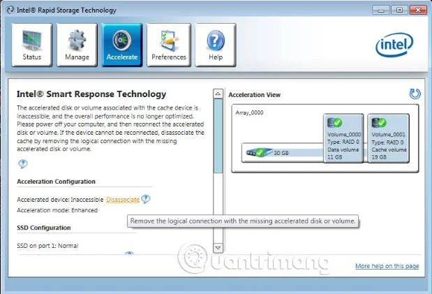This screenshot has height=294, width=432.
Task: Click help icon under Smart Response description
Action: [23, 164]
